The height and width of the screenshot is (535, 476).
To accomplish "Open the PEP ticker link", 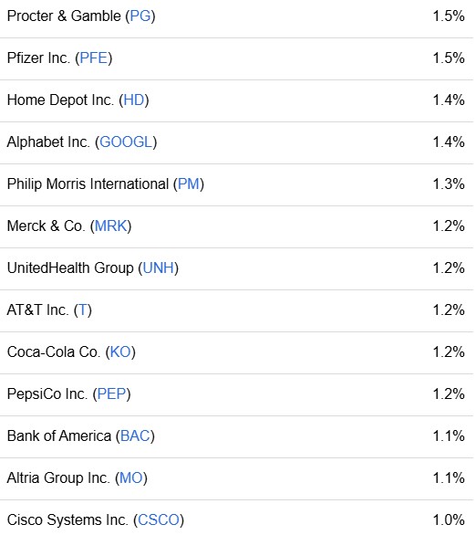I will click(x=112, y=393).
